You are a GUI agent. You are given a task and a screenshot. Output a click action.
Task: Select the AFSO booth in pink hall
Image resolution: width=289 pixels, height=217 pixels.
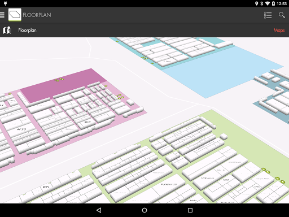click(x=21, y=129)
